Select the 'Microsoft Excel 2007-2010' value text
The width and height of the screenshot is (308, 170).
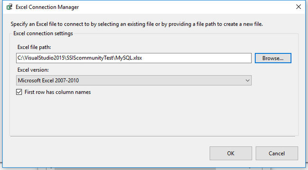[48, 80]
